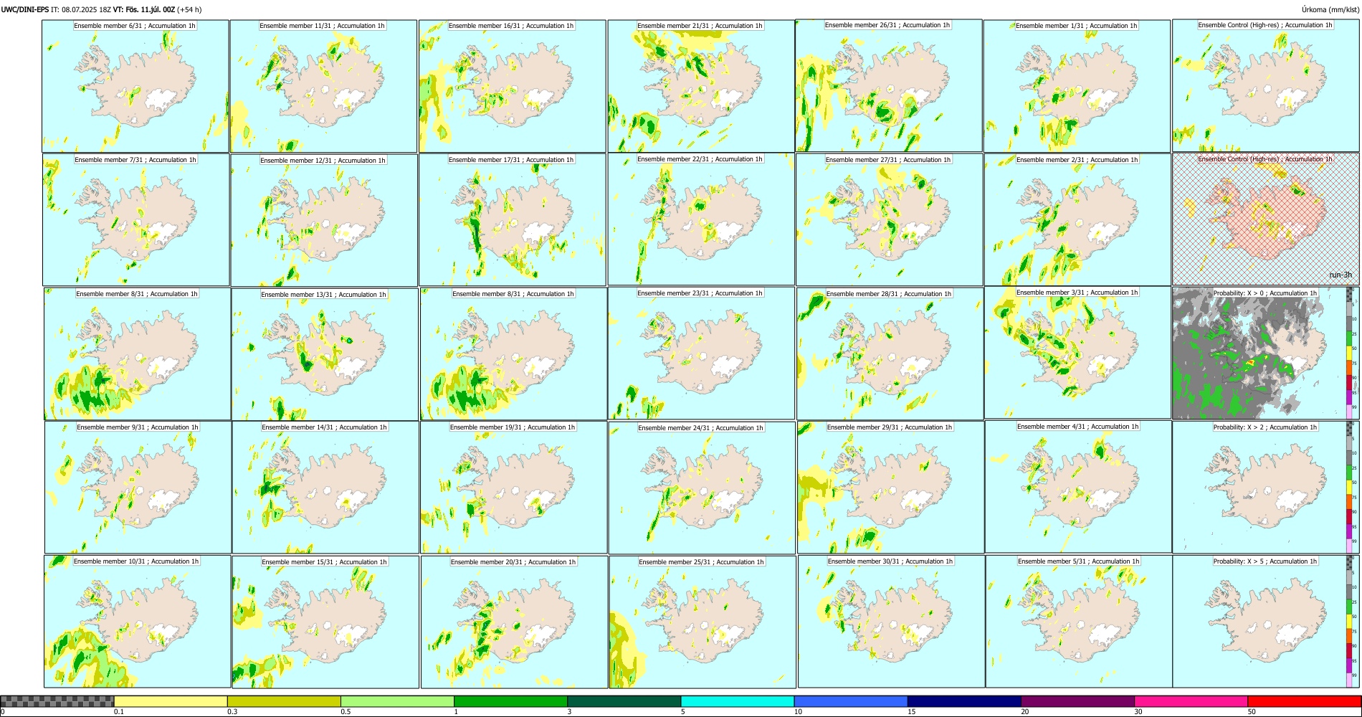Select the purple 20 mm legend swatch
Image resolution: width=1362 pixels, height=717 pixels.
(1077, 701)
